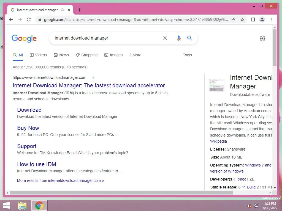Open a new tab with plus button
Screen dimensions: 282x211
pyautogui.click(x=79, y=10)
